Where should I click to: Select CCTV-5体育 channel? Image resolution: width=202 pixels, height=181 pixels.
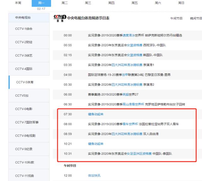pos(29,82)
